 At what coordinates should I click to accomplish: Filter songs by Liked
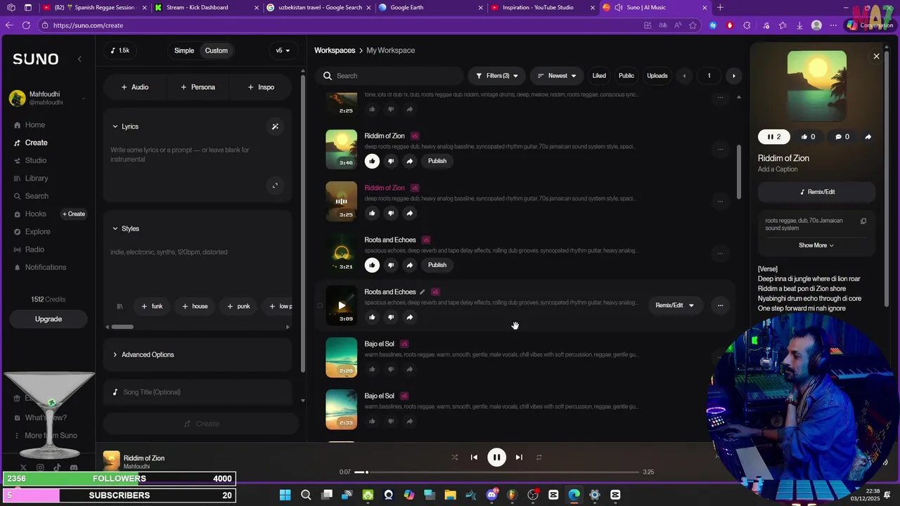pyautogui.click(x=599, y=76)
